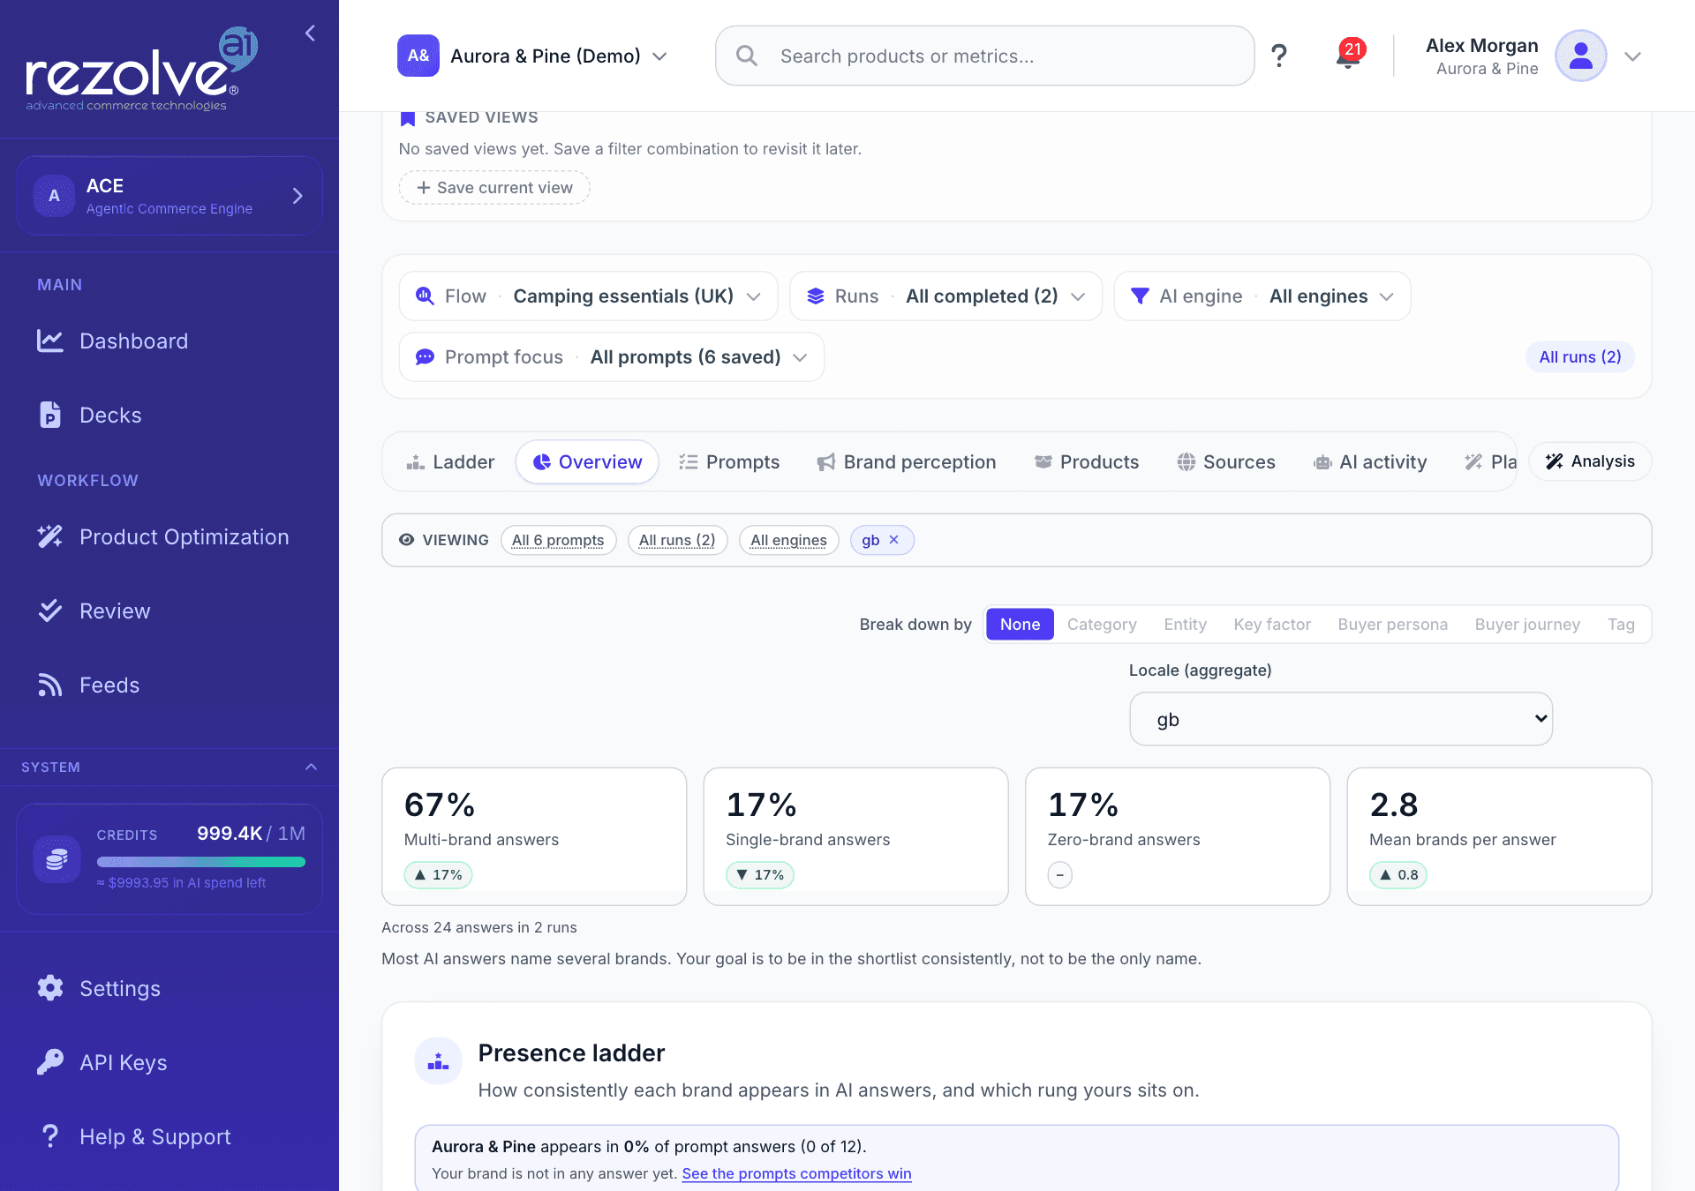Focus the Search products or metrics field
1695x1191 pixels.
[984, 56]
